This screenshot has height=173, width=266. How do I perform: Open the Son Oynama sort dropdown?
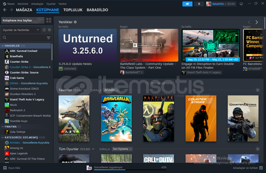click(122, 149)
